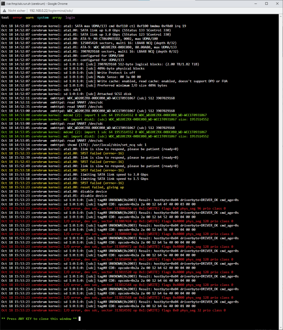Click red I/O error line sector 313809472
This screenshot has height=330, width=283.
click(117, 247)
